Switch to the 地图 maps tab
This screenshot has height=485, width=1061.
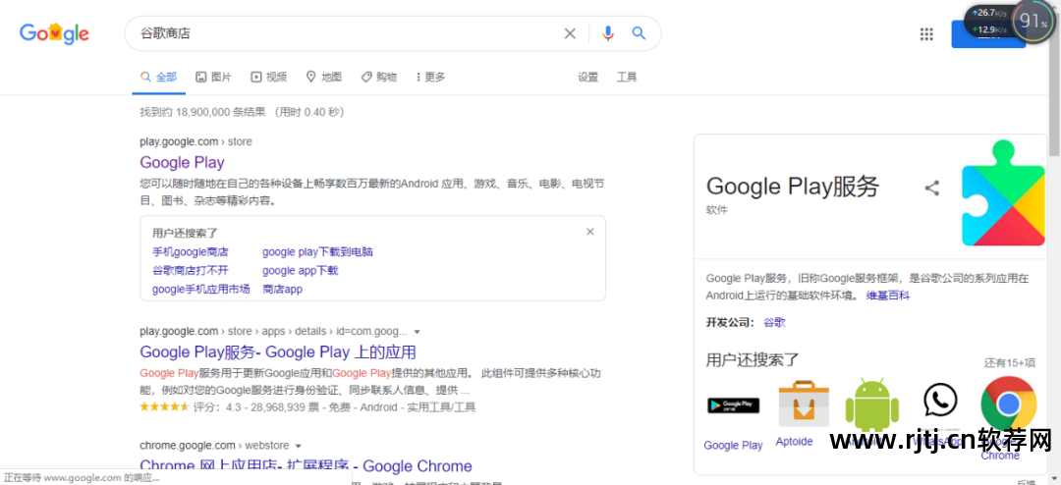323,78
